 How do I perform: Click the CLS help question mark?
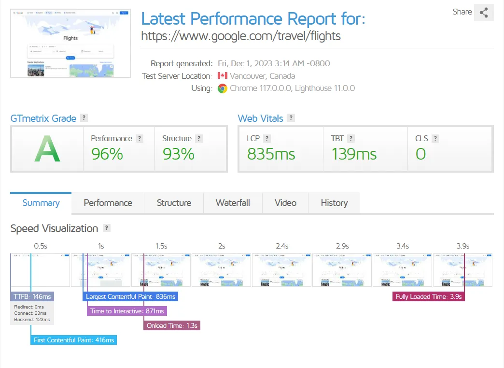tap(435, 138)
